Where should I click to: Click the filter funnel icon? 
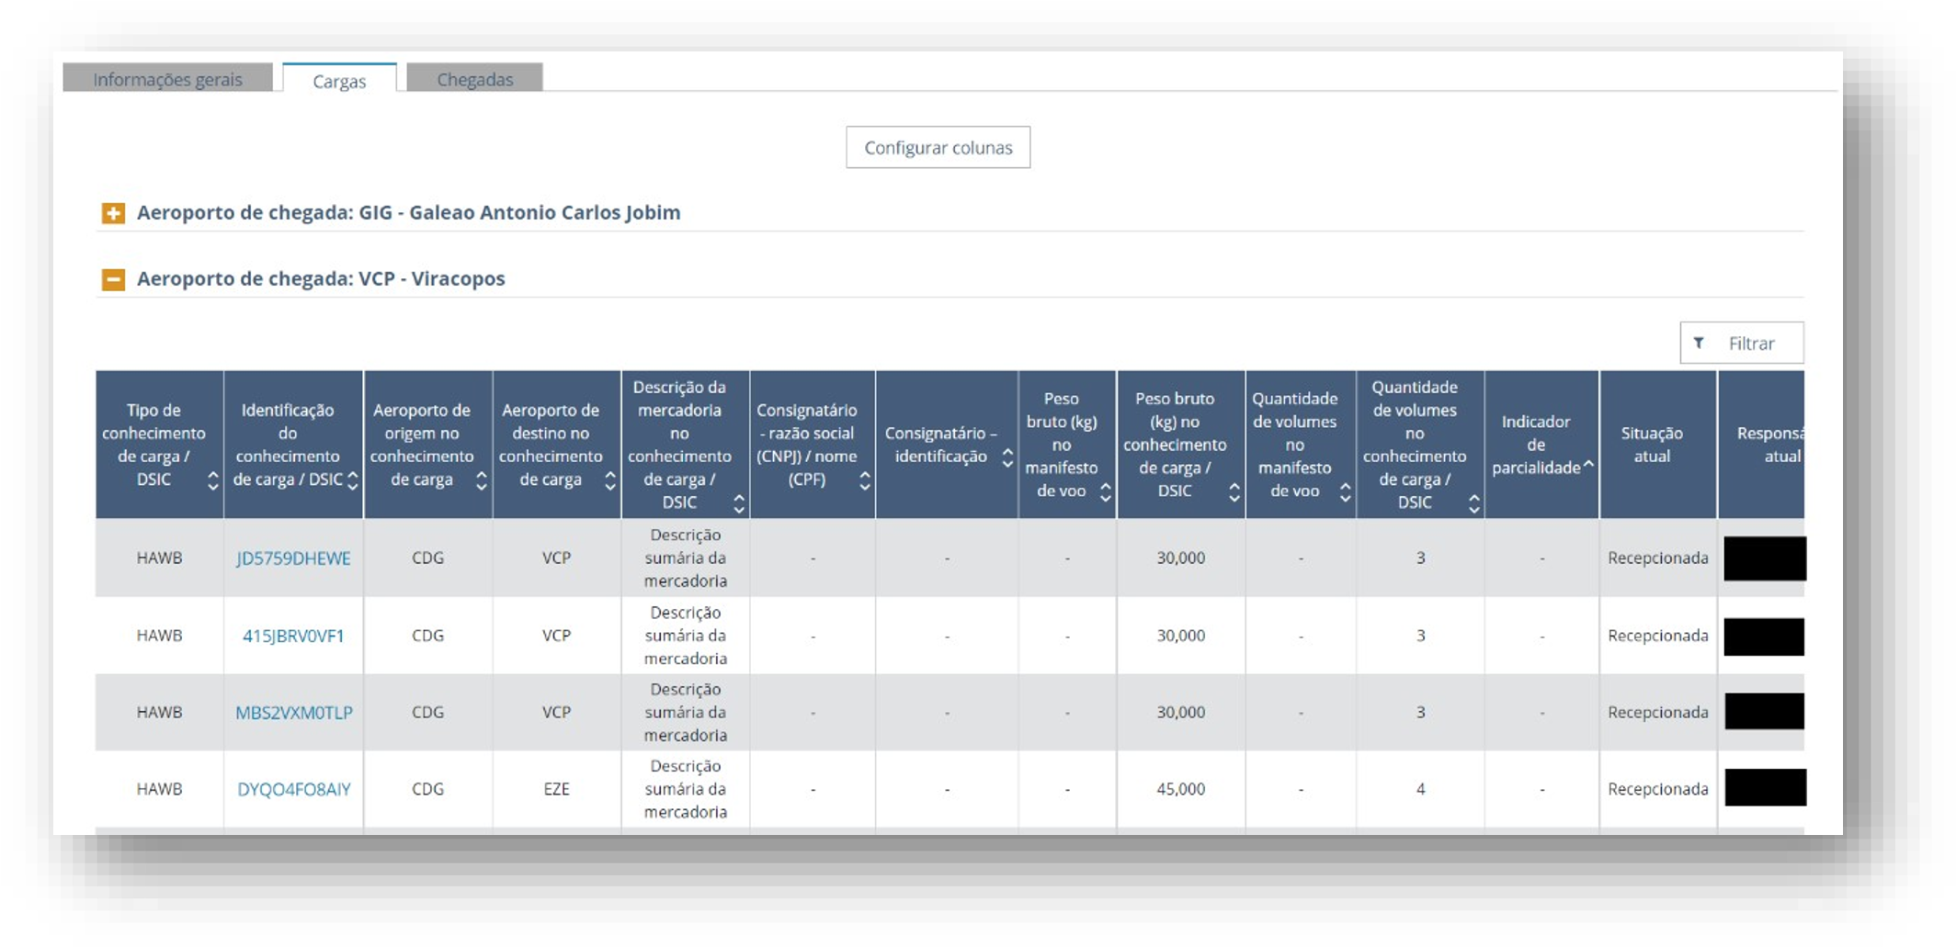point(1699,343)
